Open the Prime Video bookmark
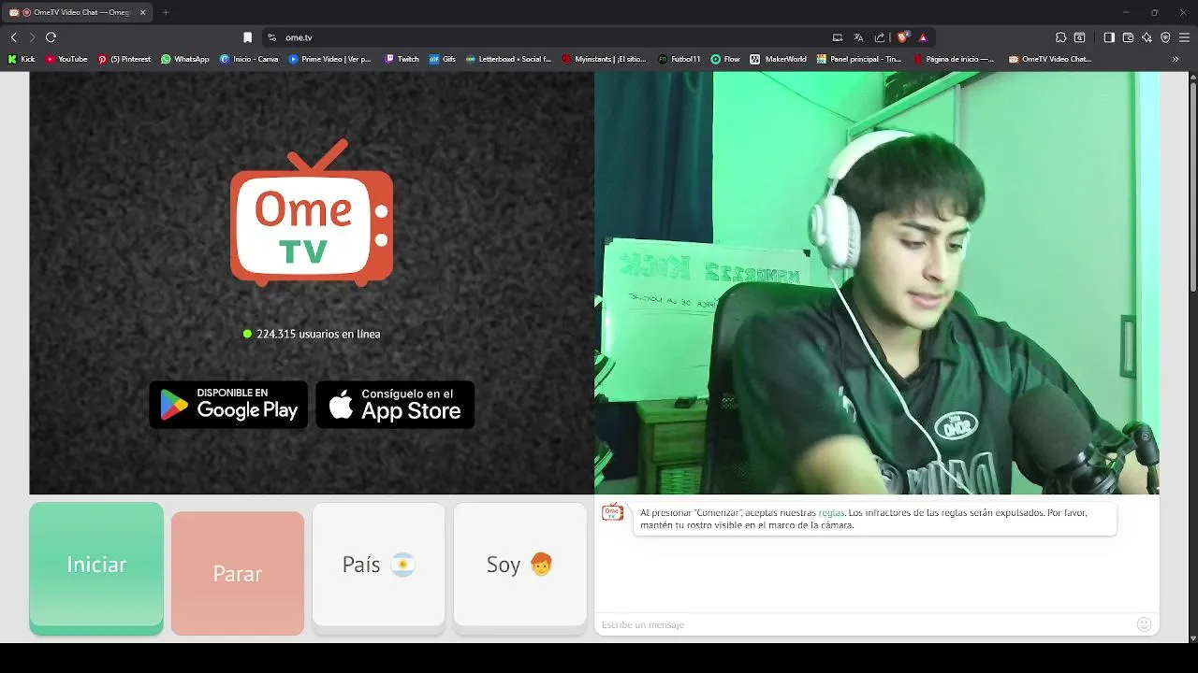Viewport: 1198px width, 673px height. [330, 59]
